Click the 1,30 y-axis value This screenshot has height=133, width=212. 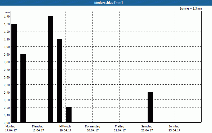pyautogui.click(x=7, y=24)
